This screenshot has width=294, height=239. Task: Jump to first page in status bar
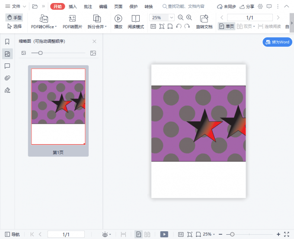coord(32,234)
